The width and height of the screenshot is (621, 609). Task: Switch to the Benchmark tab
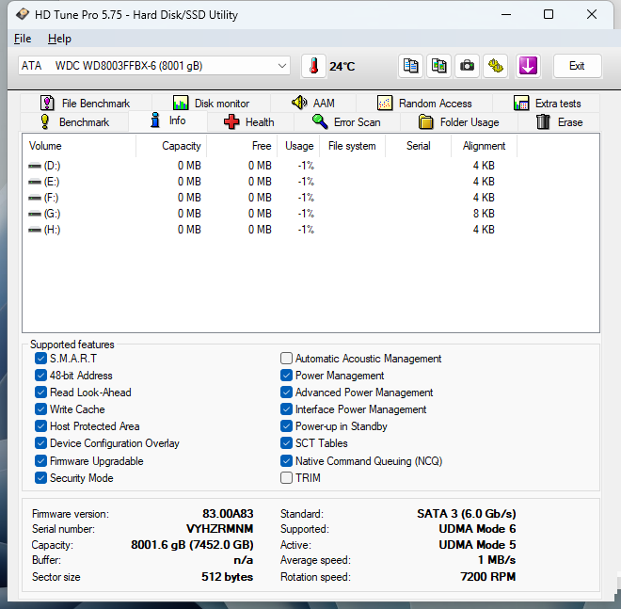74,122
